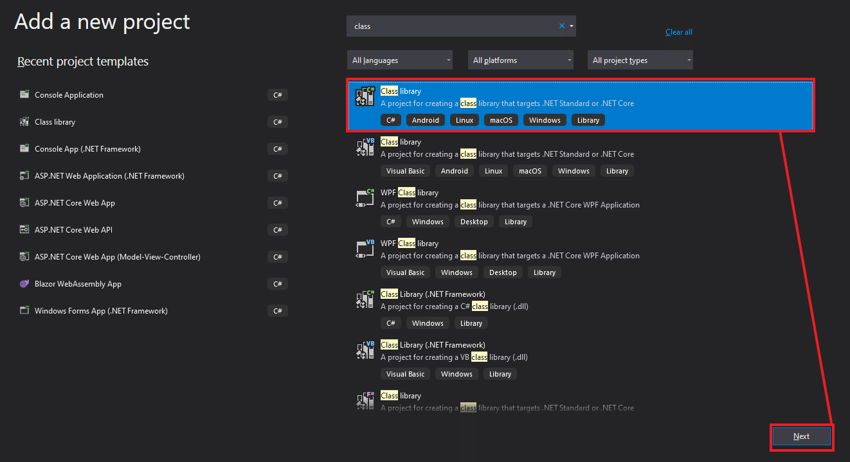This screenshot has width=850, height=462.
Task: Choose Console App (.NET Framework) recent template
Action: click(x=87, y=148)
